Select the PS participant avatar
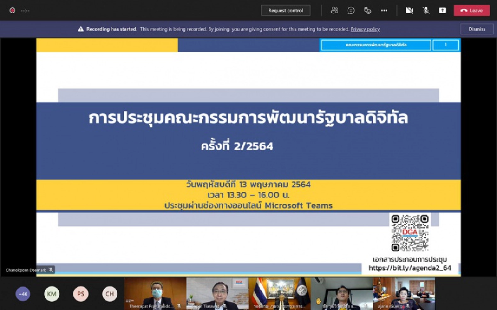Screen dimensions: 497x310 [x=81, y=294]
